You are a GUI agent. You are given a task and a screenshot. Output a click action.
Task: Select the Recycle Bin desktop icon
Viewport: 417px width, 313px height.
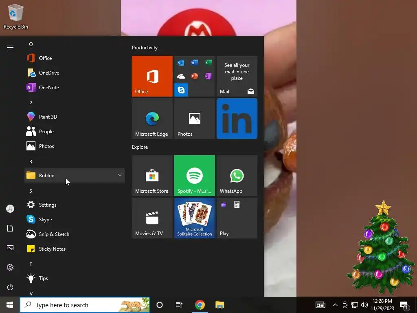tap(16, 16)
